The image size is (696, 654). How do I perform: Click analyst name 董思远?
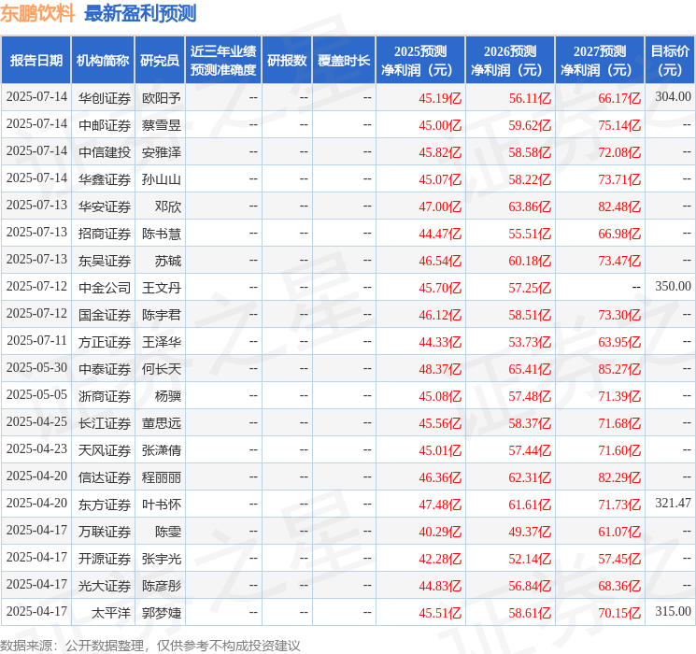pos(161,423)
